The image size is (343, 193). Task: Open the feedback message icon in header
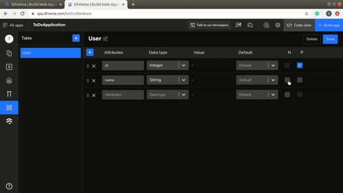(x=238, y=25)
